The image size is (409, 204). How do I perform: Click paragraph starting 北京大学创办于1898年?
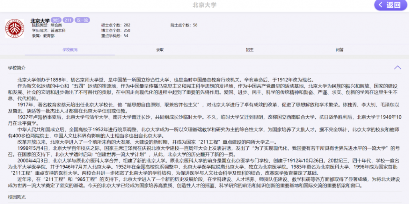(167, 80)
